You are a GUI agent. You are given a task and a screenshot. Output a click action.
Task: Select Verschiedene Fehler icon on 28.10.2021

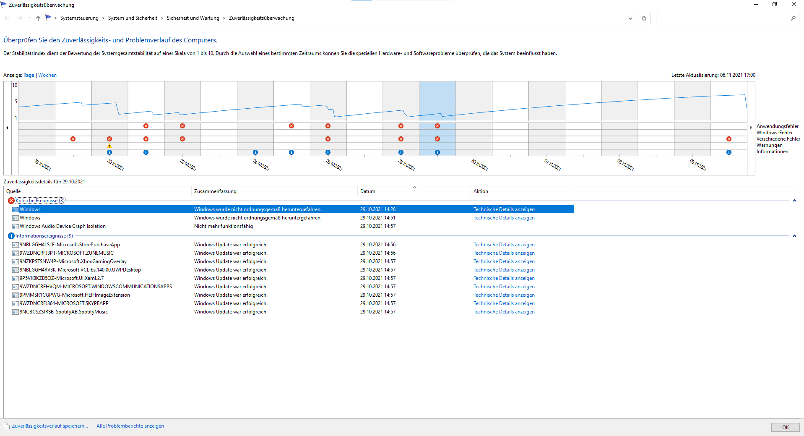pos(401,139)
